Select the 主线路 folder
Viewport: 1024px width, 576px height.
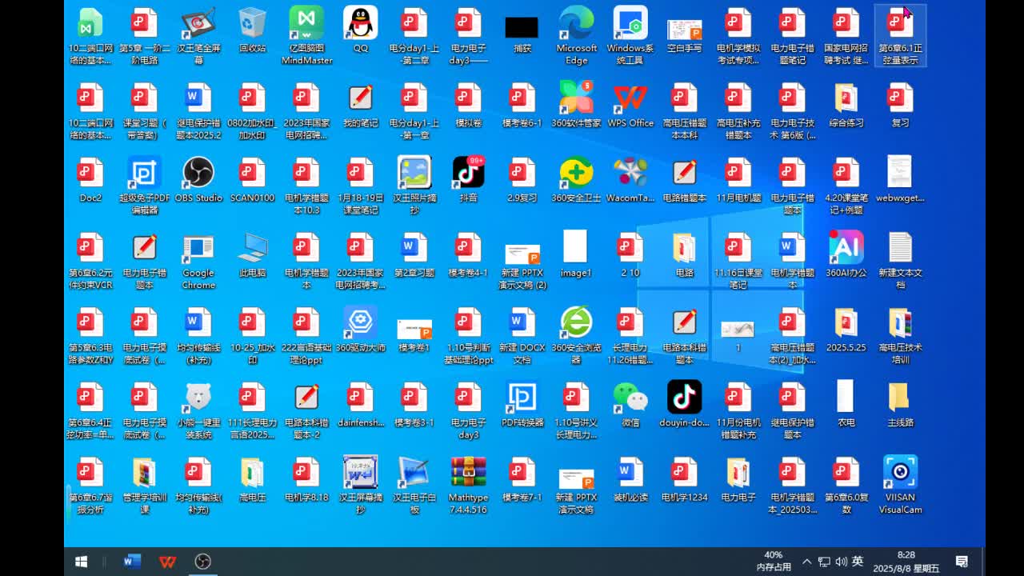900,405
